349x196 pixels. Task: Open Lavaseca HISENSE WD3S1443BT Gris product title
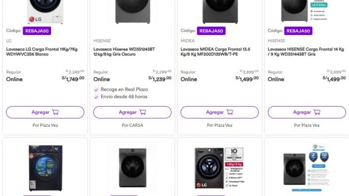(305, 52)
